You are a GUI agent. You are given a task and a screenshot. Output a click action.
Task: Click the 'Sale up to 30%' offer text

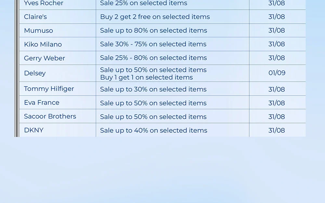(153, 89)
